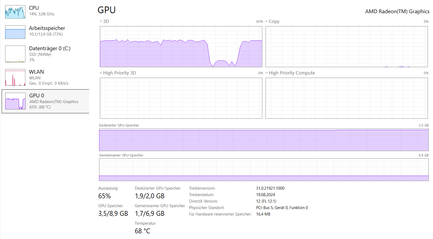The image size is (433, 239).
Task: Show the Datenträger 0 (C:) details
Action: point(50,49)
